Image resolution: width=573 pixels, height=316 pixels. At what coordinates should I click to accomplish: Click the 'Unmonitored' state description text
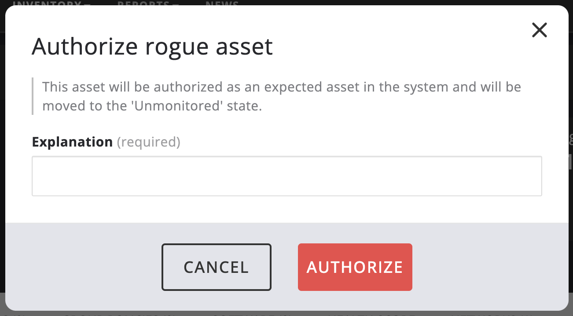[152, 107]
